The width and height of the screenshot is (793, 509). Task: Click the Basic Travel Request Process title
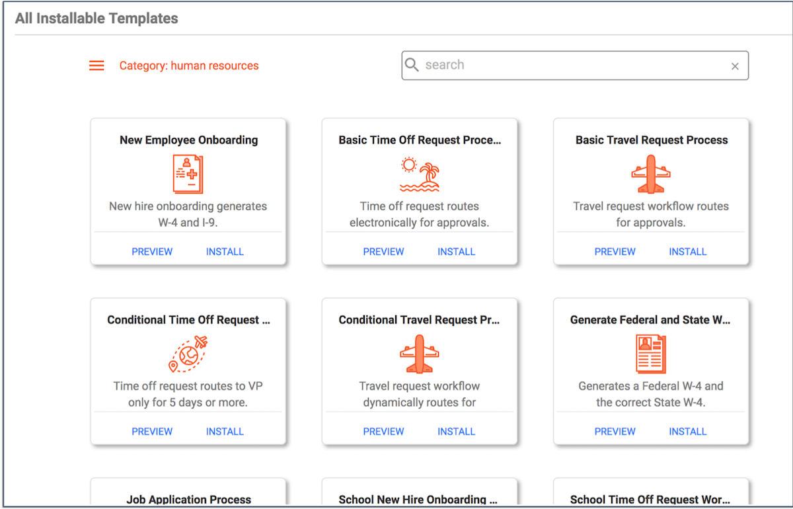[x=652, y=140]
